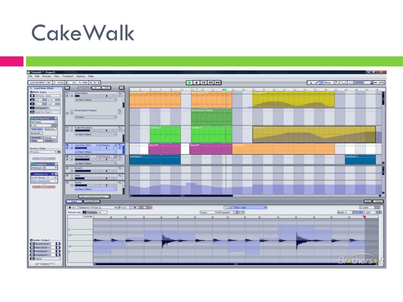Open the Slice : Gain dropdown
Image resolution: width=403 pixels, height=302 pixels.
pos(250,208)
